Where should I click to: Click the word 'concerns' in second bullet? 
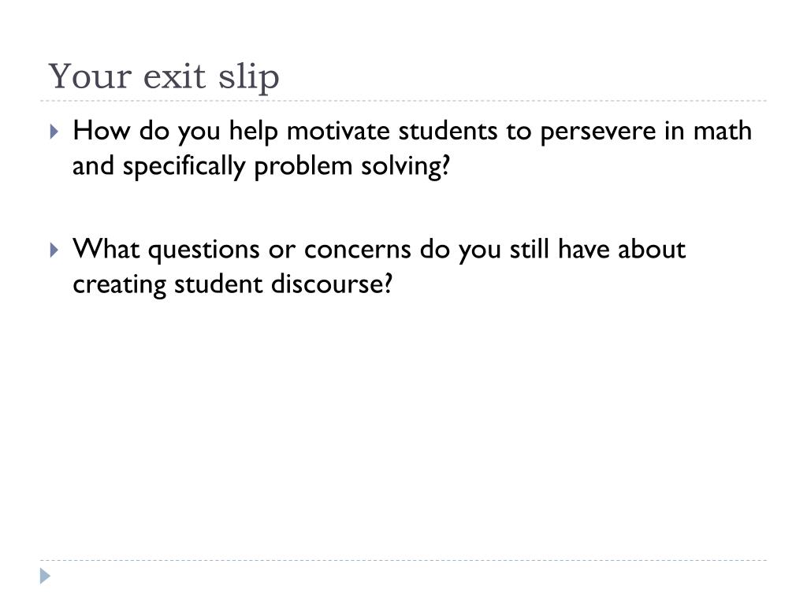pyautogui.click(x=357, y=249)
